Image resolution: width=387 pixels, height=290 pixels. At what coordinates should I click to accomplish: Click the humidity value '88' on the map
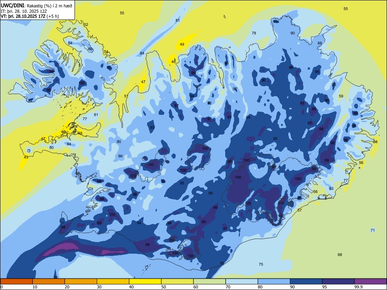pyautogui.click(x=320, y=43)
